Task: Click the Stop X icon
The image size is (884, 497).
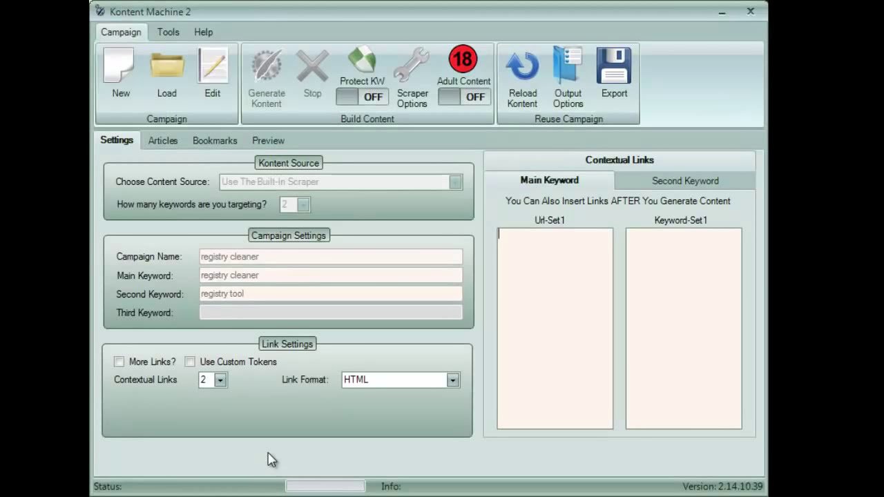Action: [313, 66]
